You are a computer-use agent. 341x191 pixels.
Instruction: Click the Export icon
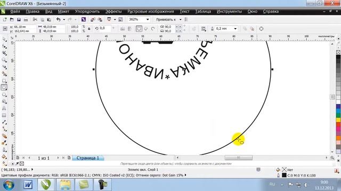coord(100,20)
